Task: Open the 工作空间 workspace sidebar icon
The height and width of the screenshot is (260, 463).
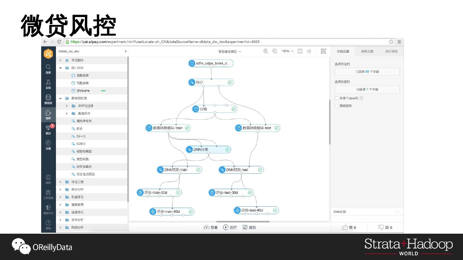Action: pos(48,194)
